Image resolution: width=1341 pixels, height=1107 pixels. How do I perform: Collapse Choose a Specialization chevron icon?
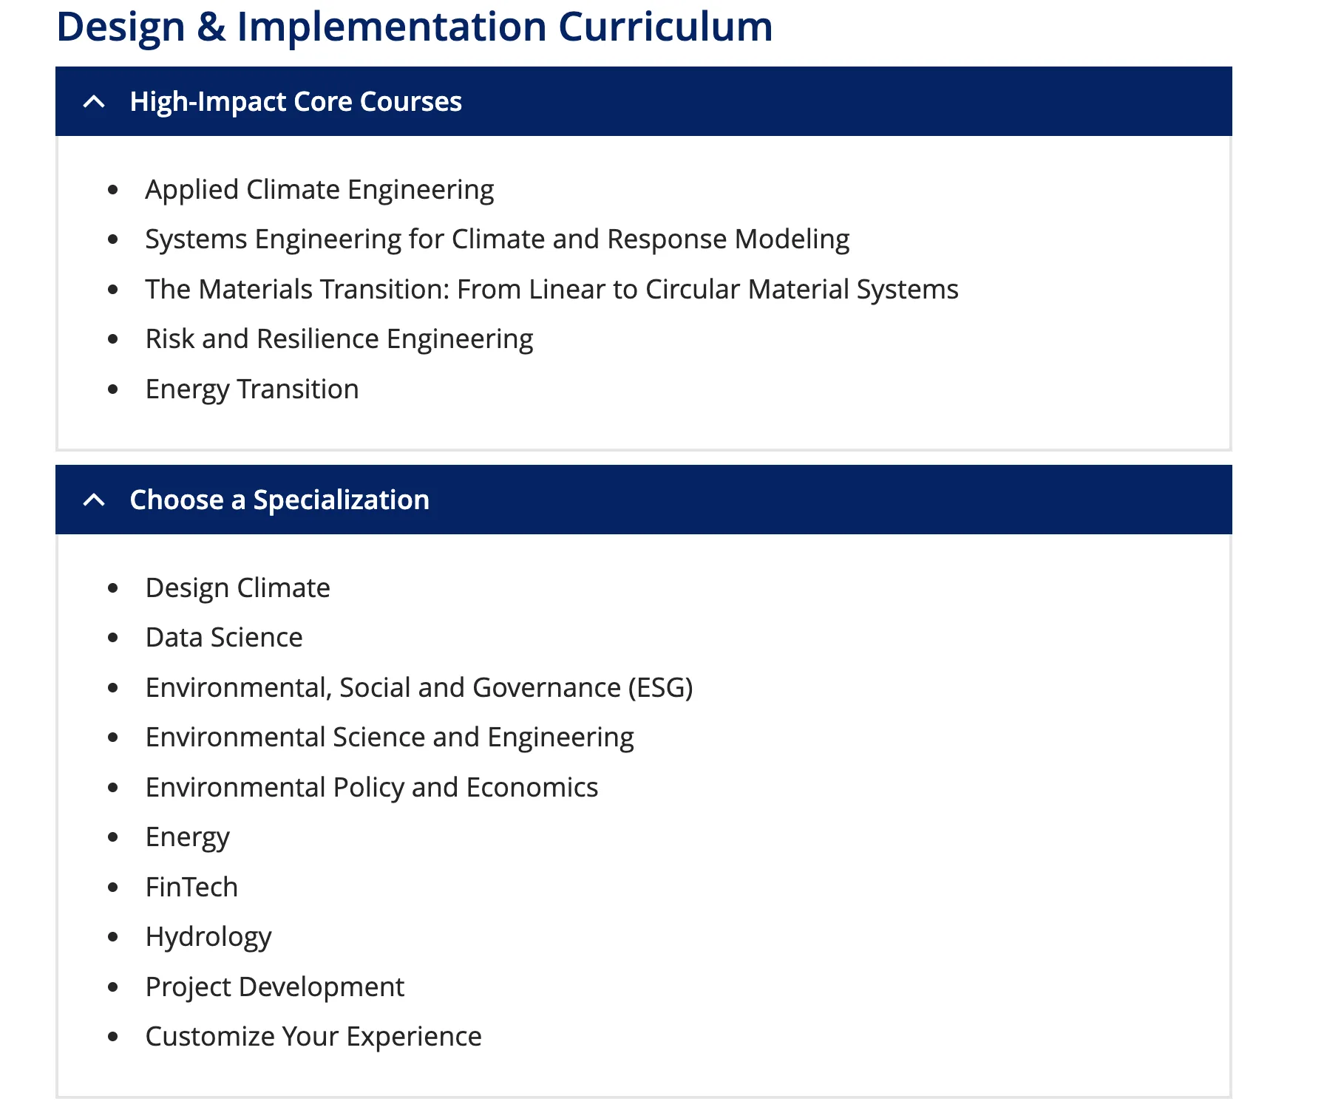pyautogui.click(x=94, y=500)
